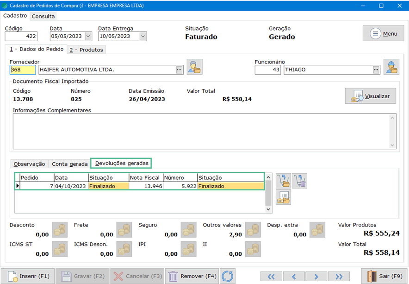Open the 2 - Produtos tab
Image resolution: width=409 pixels, height=284 pixels.
click(87, 50)
